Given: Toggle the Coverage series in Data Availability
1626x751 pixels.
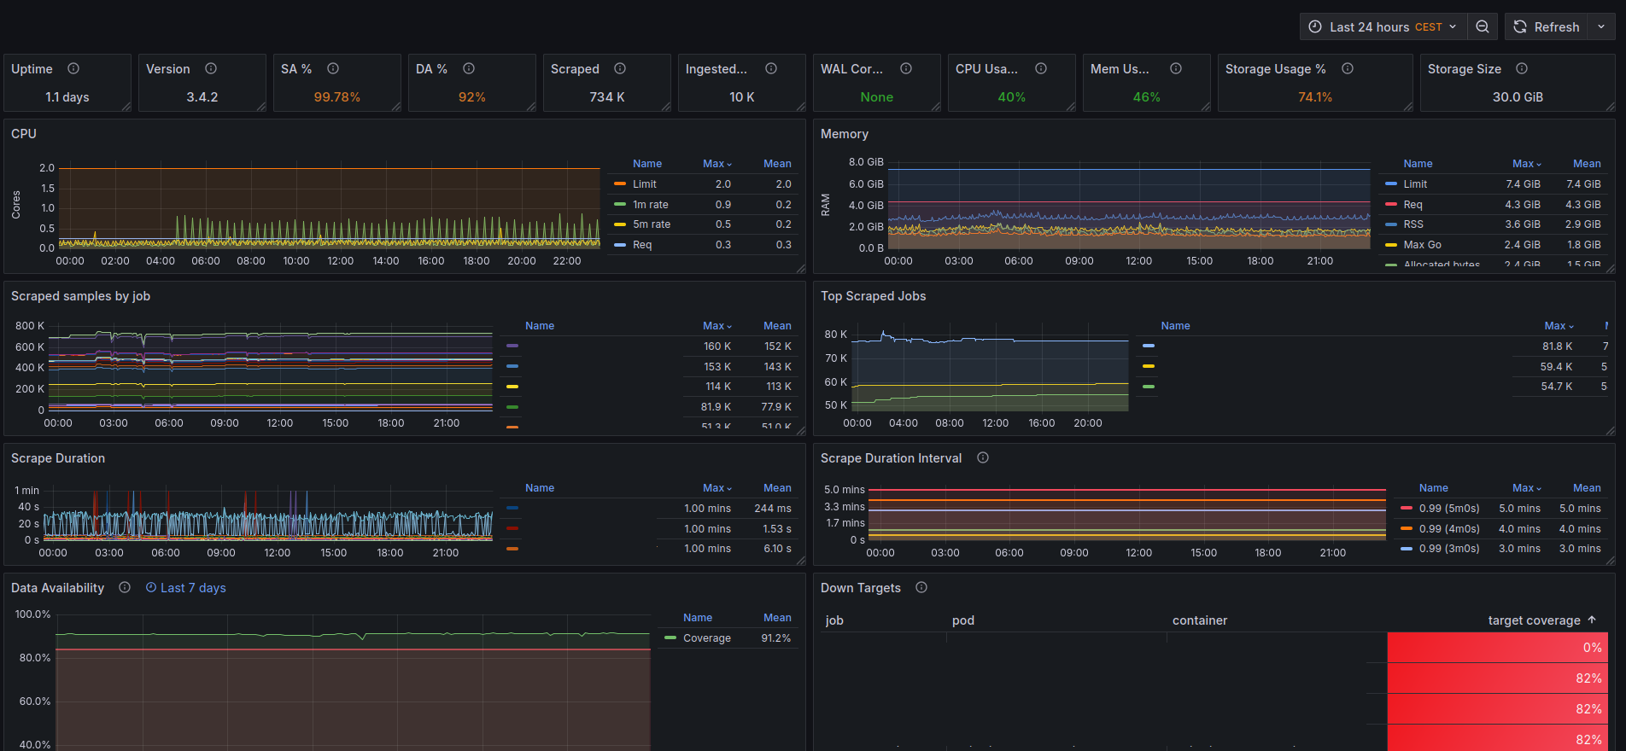Looking at the screenshot, I should 707,638.
